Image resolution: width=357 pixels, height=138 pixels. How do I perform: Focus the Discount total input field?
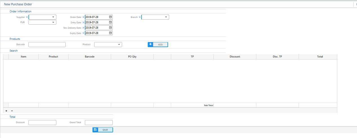[42, 123]
